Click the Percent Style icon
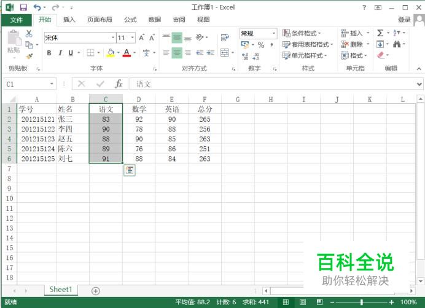425x308 pixels. click(261, 45)
